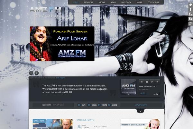Click the View Calendar button
Viewport: 193px width, 129px height.
pos(141,105)
